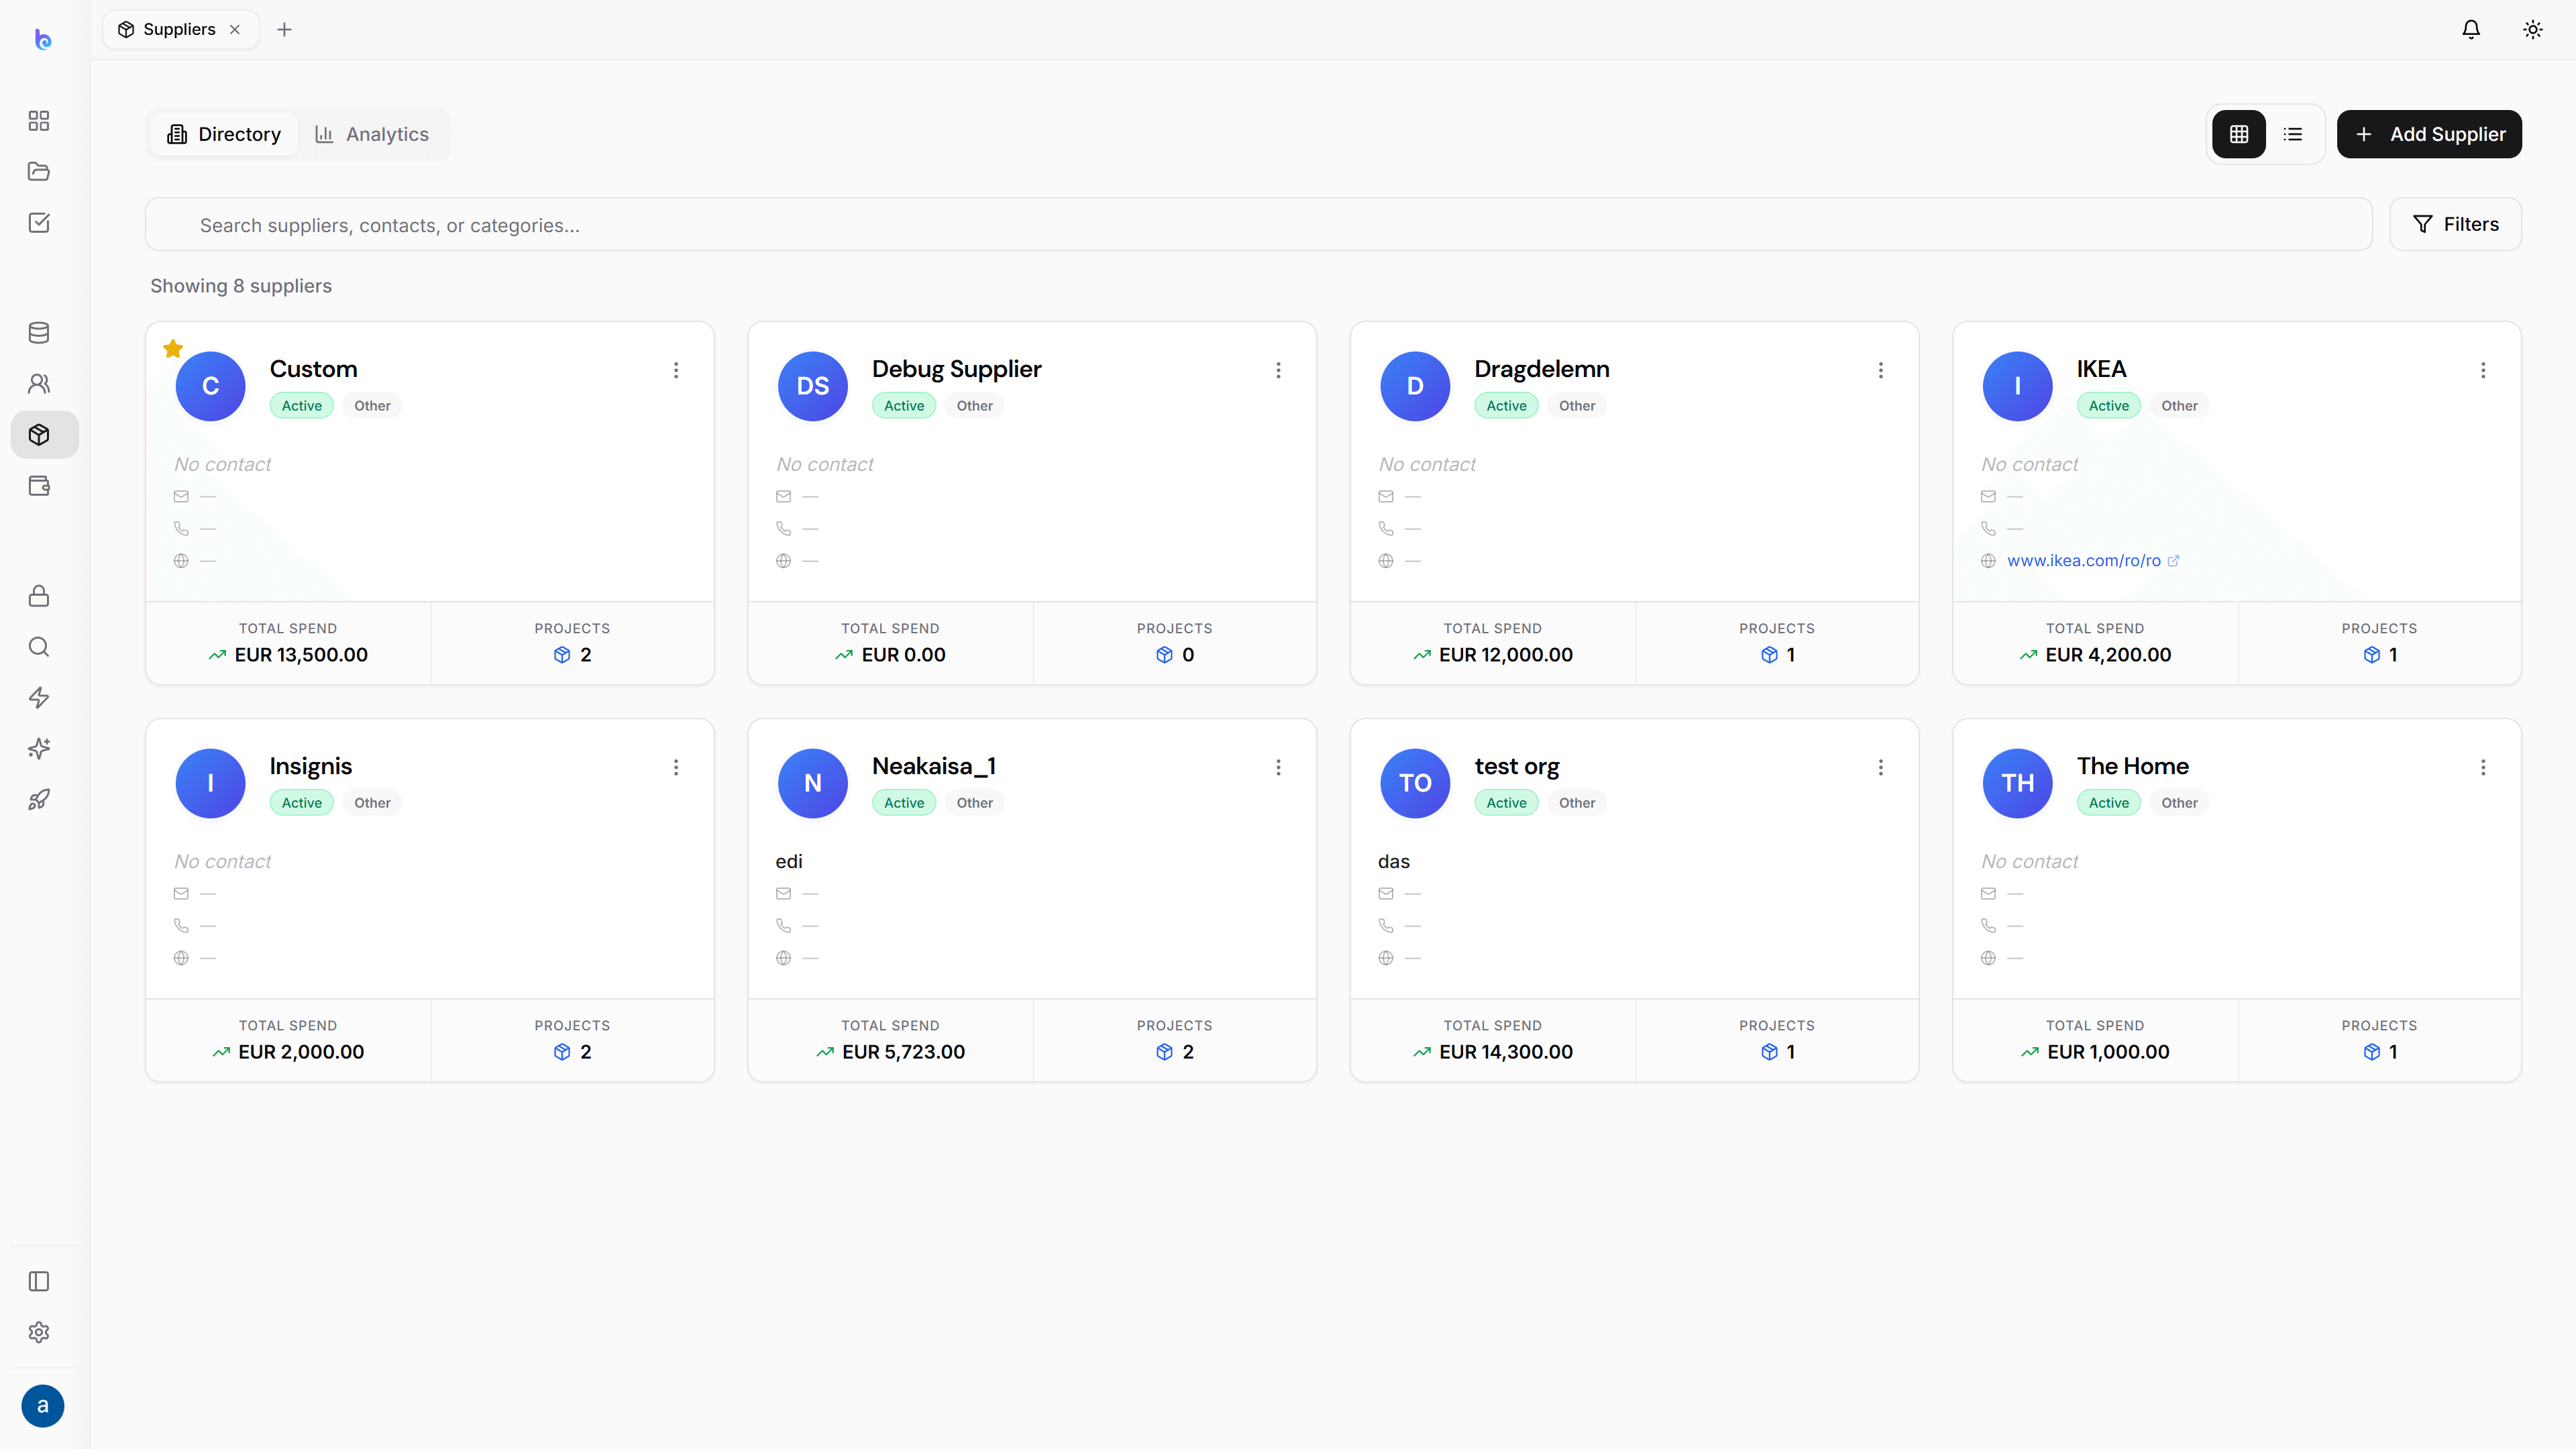2576x1449 pixels.
Task: Click the 'das' contact on test org
Action: pyautogui.click(x=1394, y=861)
